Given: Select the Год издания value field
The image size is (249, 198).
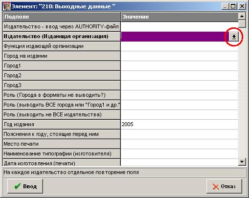Looking at the screenshot, I should tap(180, 124).
